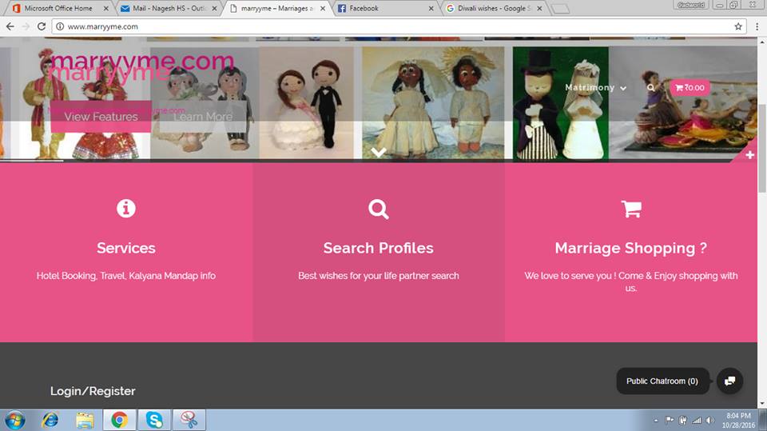Screen dimensions: 767x431
Task: Open the Public Chatroom (0) label
Action: [x=662, y=381]
